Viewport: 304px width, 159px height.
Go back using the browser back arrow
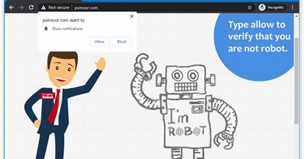(x=11, y=8)
